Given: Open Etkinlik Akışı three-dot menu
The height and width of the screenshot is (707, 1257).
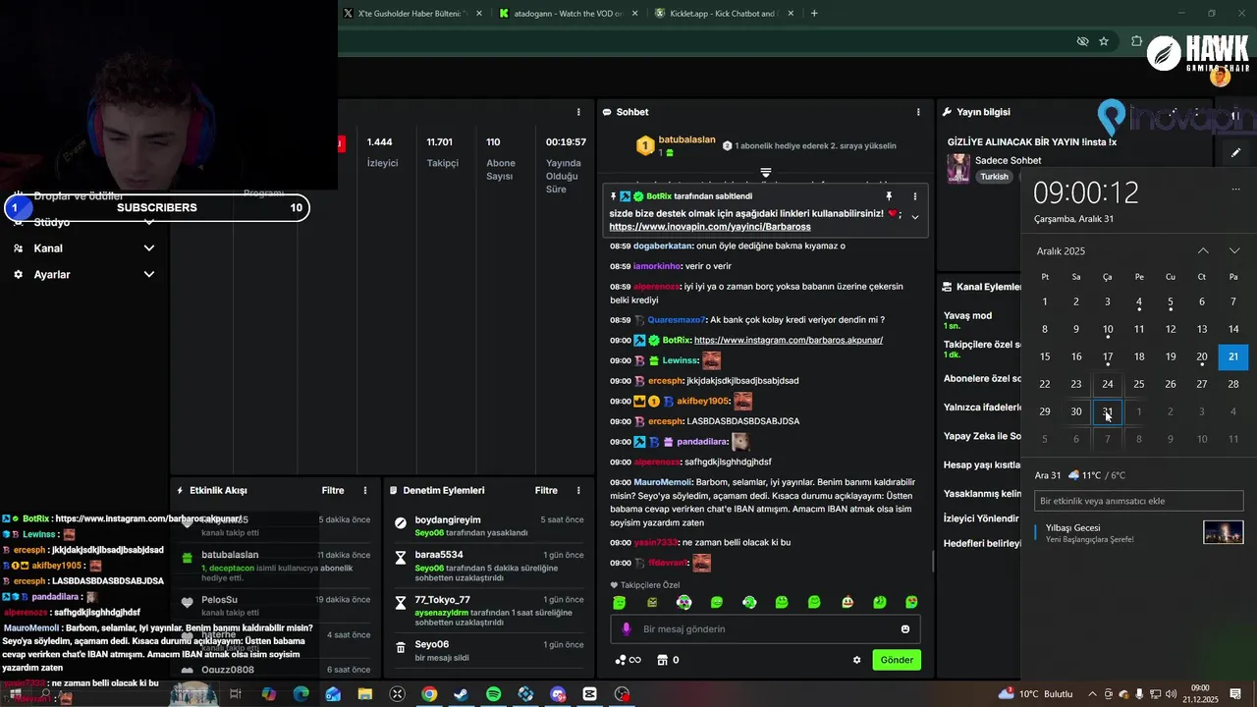Looking at the screenshot, I should coord(365,490).
